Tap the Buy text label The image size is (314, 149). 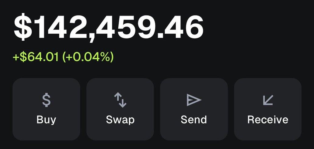pos(46,119)
